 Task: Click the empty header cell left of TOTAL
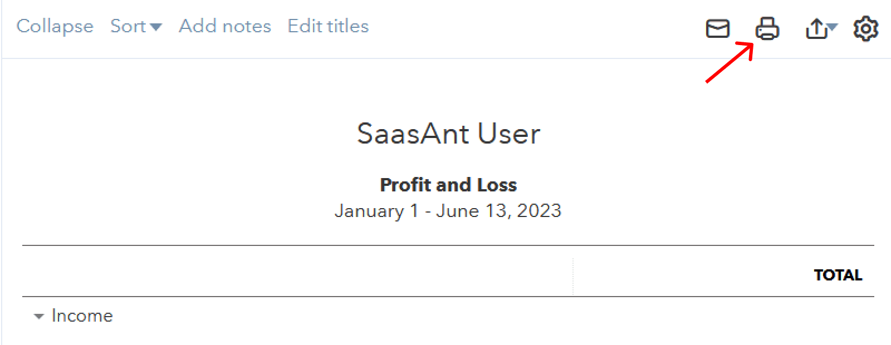[x=297, y=272]
